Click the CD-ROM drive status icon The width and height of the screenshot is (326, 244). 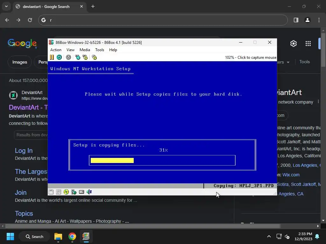tap(66, 192)
